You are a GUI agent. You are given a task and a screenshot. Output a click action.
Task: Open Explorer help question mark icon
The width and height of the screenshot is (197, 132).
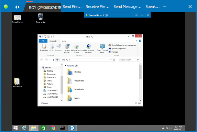coord(140,41)
